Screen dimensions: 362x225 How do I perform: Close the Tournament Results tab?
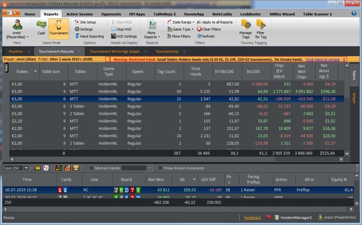point(80,51)
